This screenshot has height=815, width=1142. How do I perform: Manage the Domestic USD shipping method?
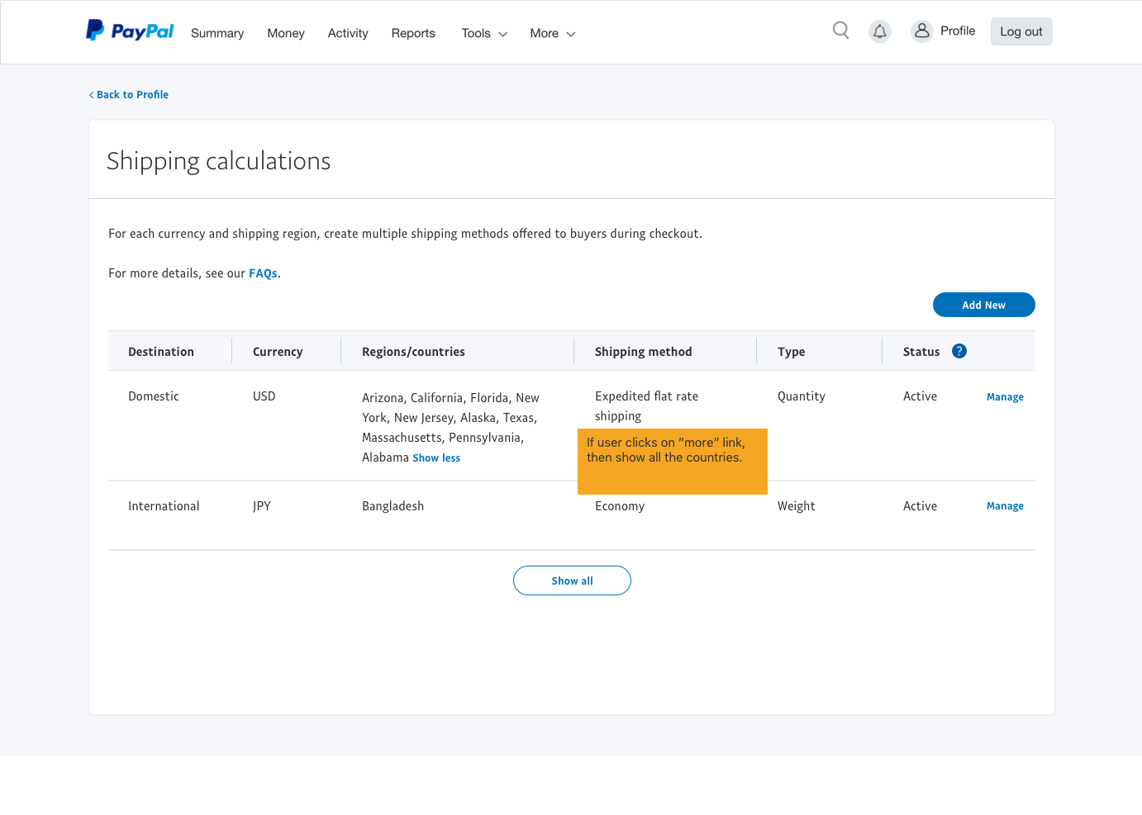[1005, 397]
